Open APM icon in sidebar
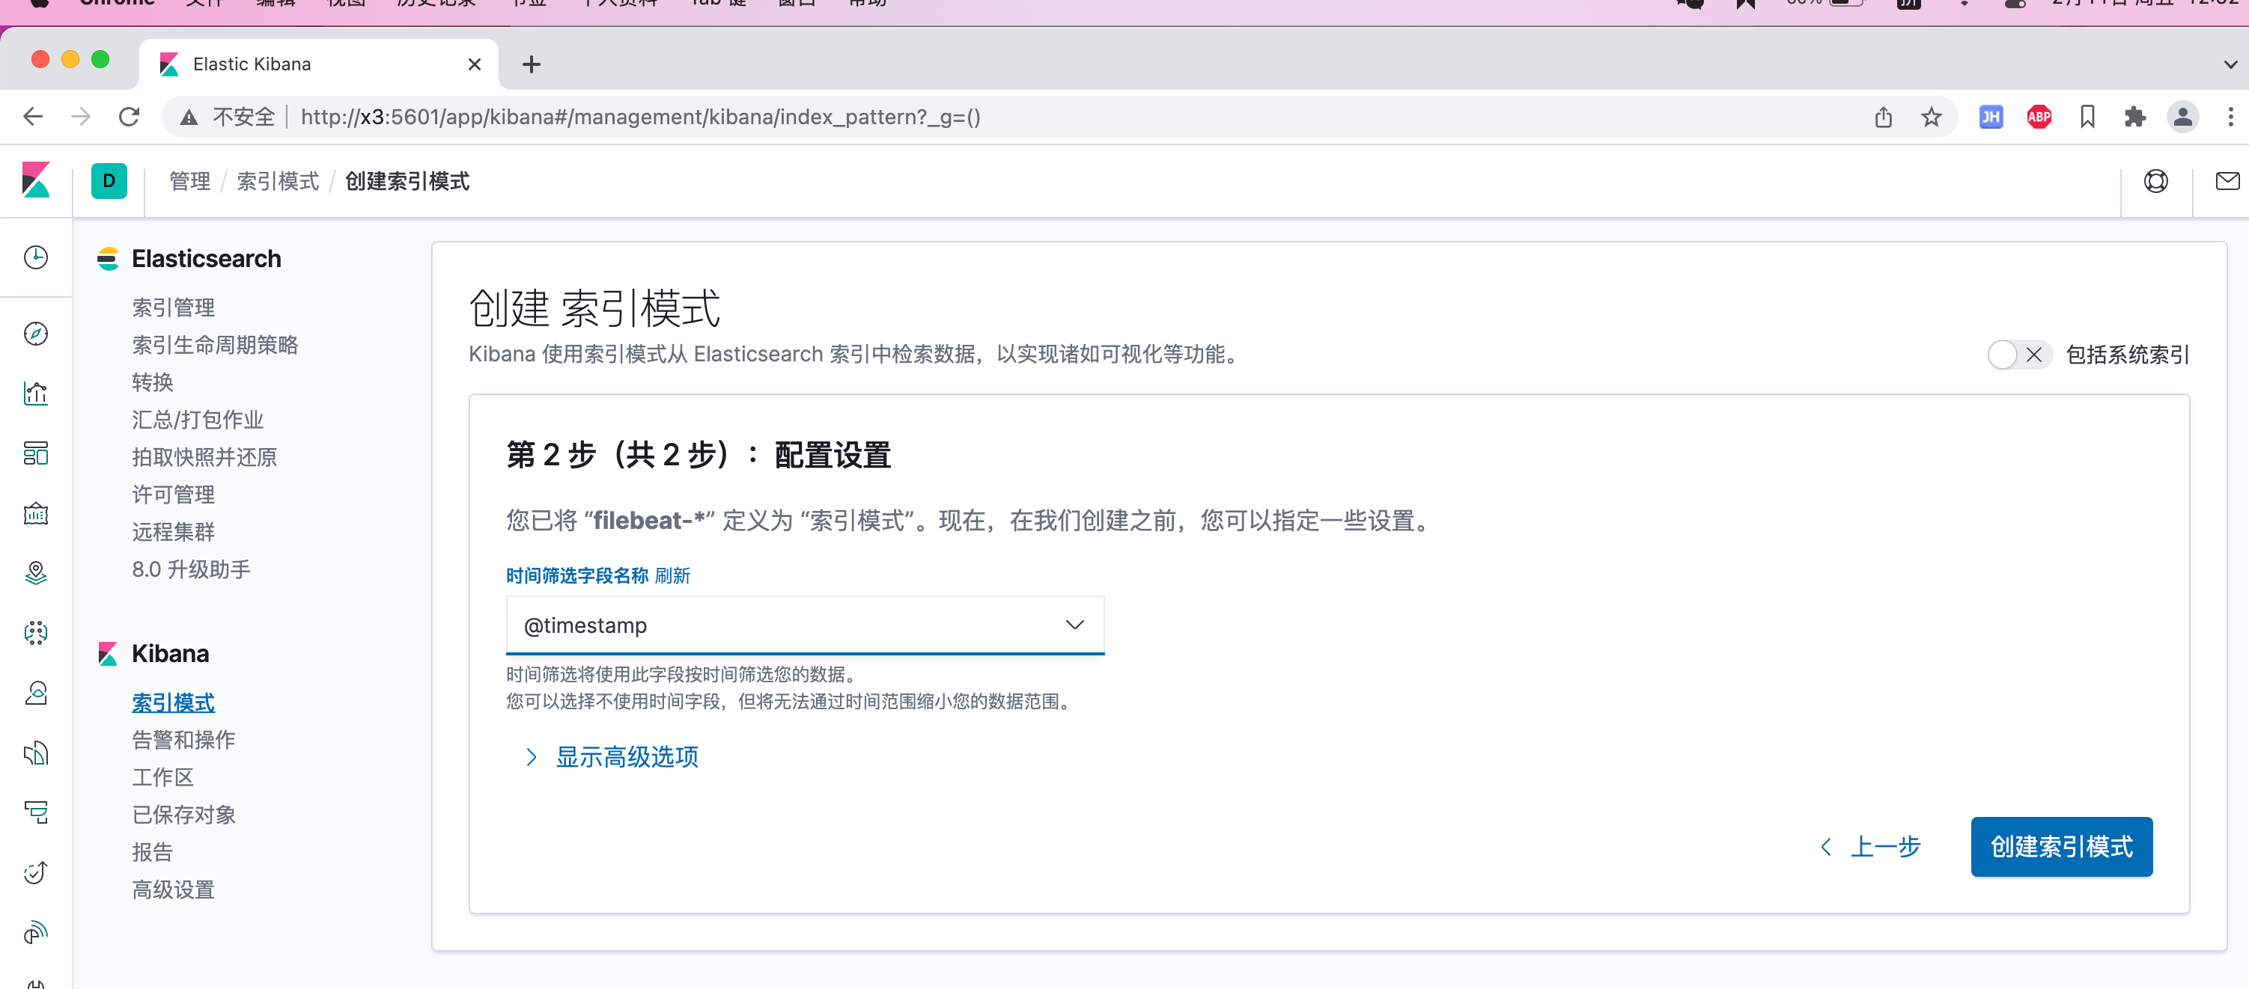2249x989 pixels. (x=36, y=813)
